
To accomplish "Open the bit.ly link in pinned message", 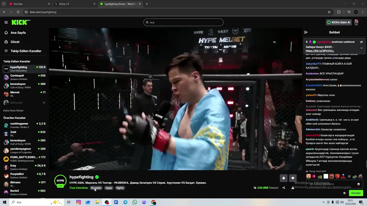I will coord(320,51).
